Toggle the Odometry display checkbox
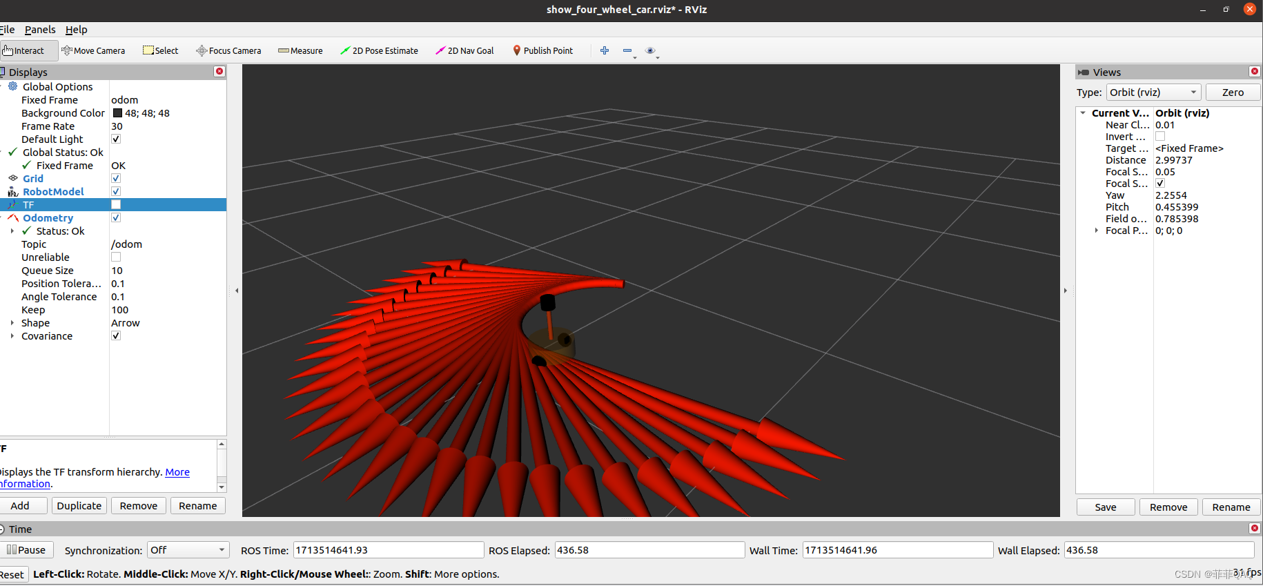 click(116, 217)
